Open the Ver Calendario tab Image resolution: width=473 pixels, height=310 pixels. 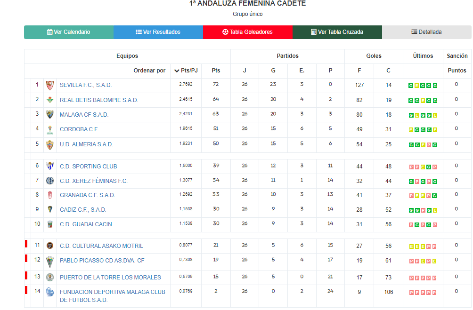click(69, 32)
